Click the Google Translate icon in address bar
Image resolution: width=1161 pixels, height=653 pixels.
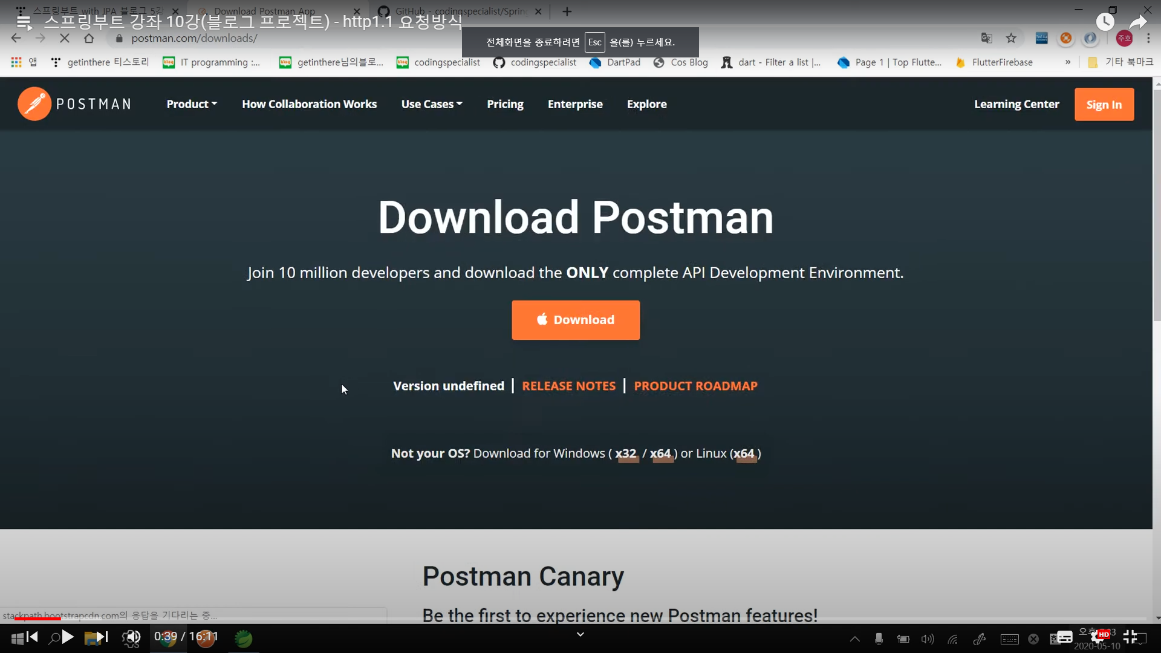[x=986, y=38]
